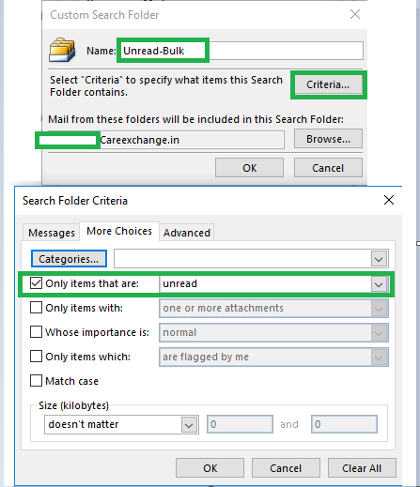Check the 'Only items which' option
The image size is (420, 487).
(x=36, y=357)
